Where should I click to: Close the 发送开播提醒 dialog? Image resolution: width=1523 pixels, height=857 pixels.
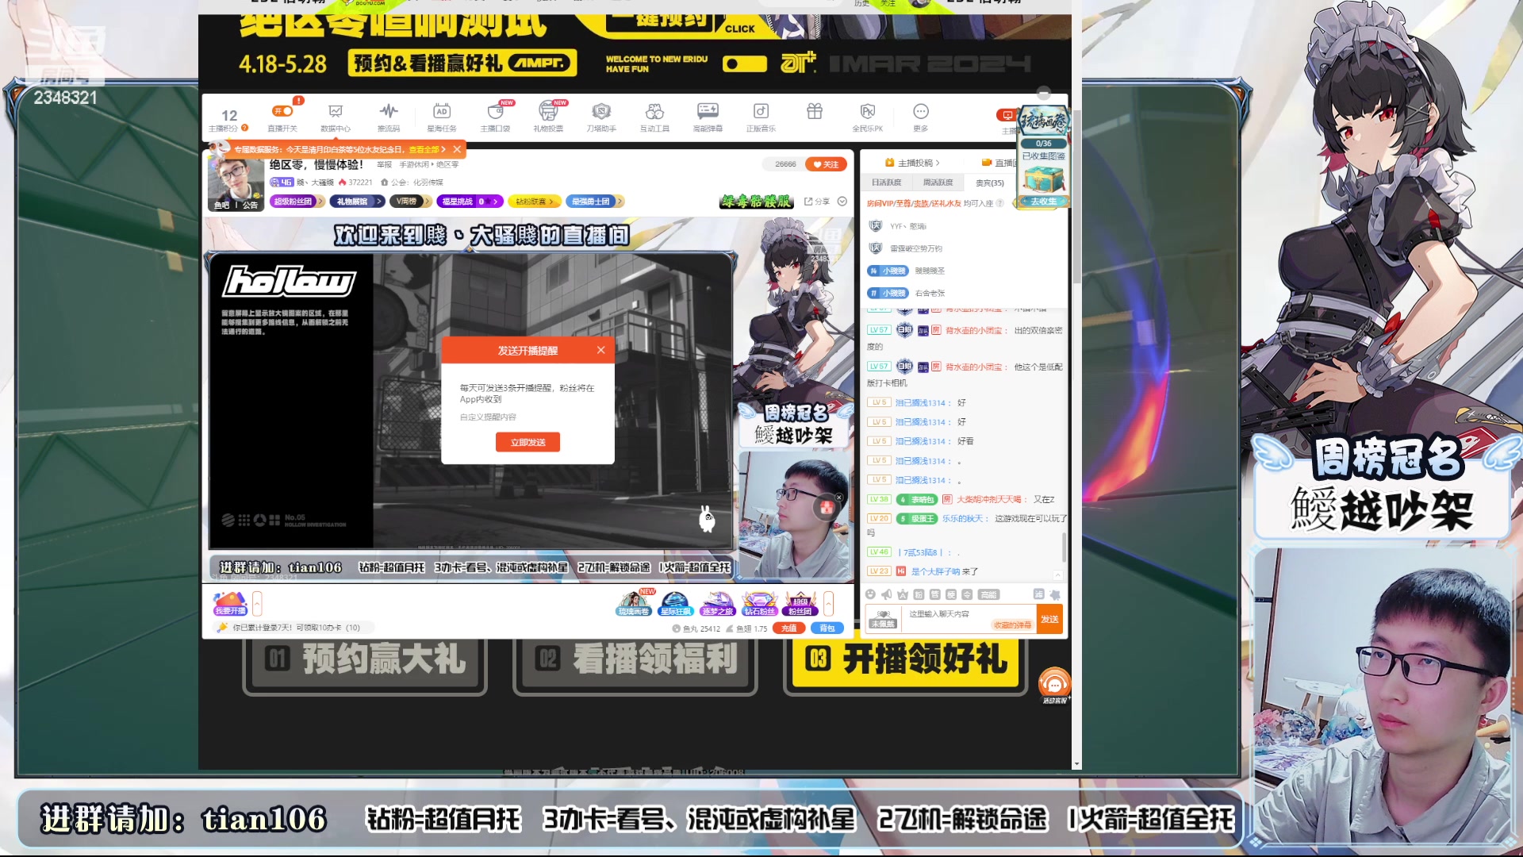[601, 350]
